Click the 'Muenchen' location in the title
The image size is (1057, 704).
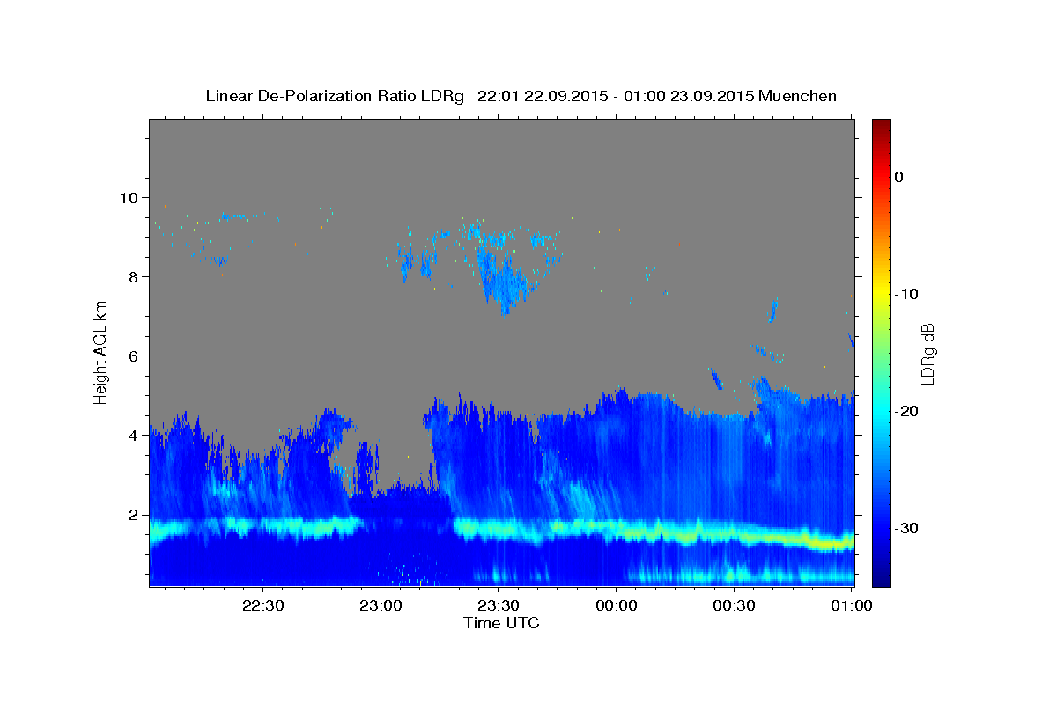click(798, 96)
